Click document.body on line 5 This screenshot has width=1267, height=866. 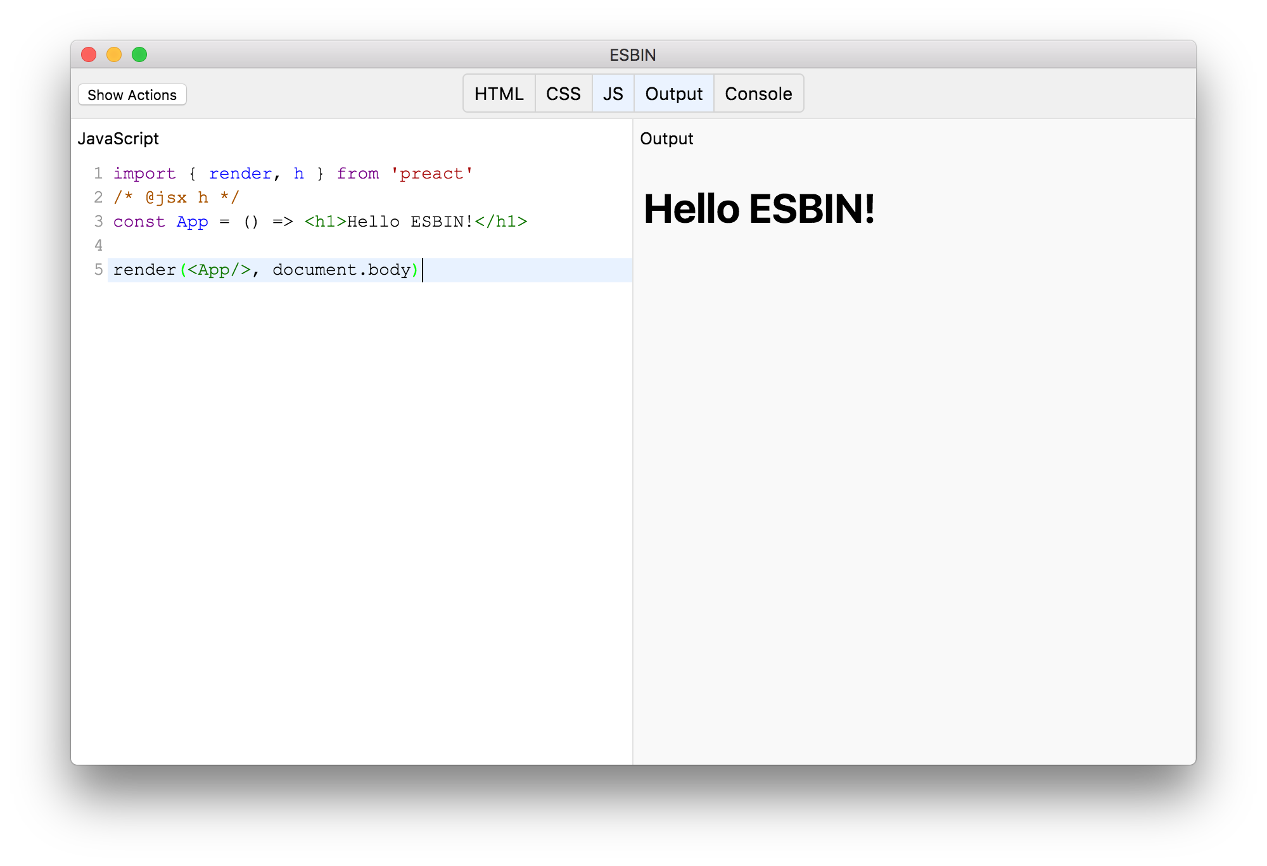pos(341,270)
